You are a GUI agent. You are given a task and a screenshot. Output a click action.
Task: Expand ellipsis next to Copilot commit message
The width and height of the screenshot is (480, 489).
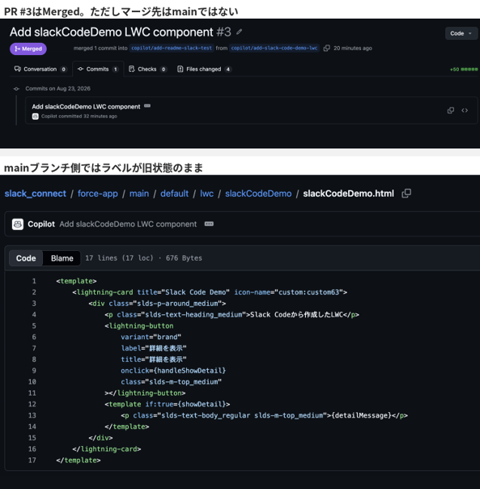click(x=209, y=224)
